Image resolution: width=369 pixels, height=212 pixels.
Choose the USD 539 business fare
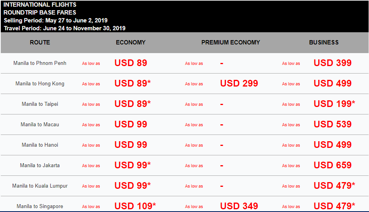[x=332, y=124]
